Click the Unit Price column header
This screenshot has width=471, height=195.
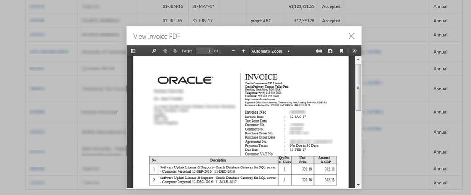(x=303, y=160)
